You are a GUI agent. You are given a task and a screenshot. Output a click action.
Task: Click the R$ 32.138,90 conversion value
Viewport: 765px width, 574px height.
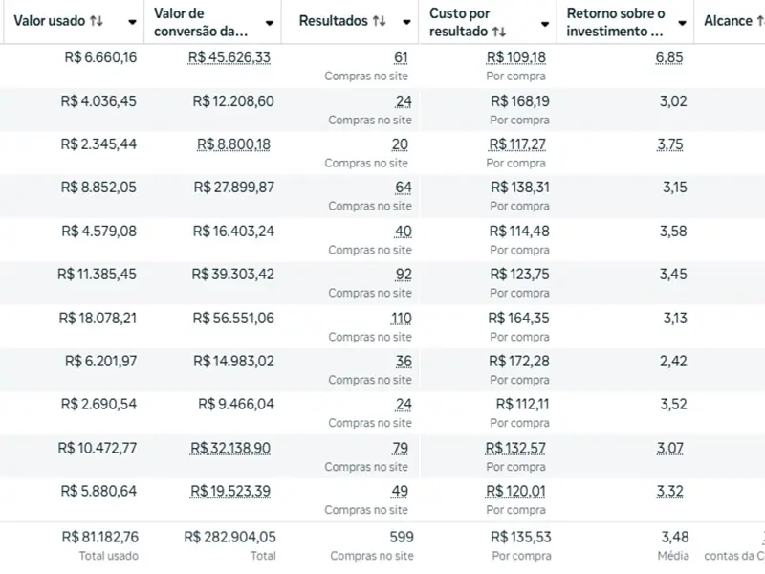[x=229, y=448]
